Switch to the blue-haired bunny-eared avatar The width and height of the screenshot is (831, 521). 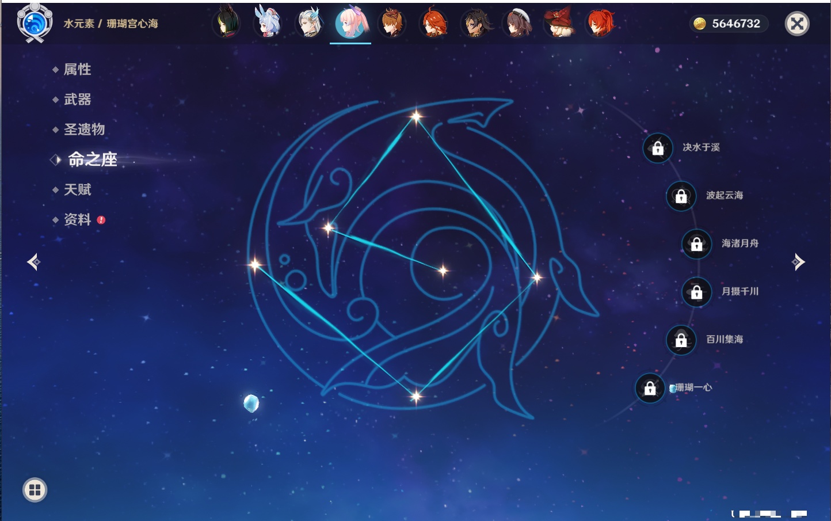click(x=268, y=23)
